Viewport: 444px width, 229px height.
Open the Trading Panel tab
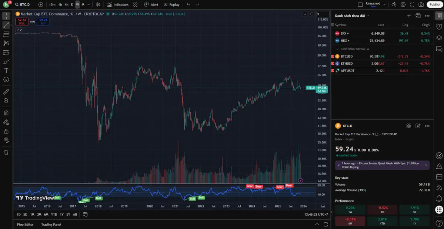pyautogui.click(x=51, y=224)
